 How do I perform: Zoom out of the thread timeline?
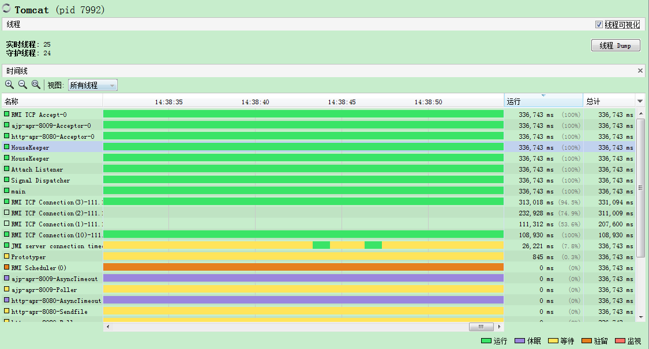point(22,85)
